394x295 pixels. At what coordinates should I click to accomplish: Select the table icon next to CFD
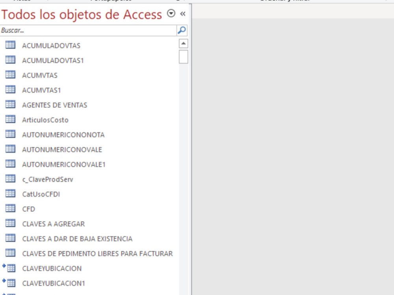tap(10, 208)
